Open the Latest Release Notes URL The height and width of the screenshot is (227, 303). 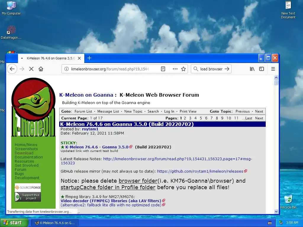click(156, 161)
